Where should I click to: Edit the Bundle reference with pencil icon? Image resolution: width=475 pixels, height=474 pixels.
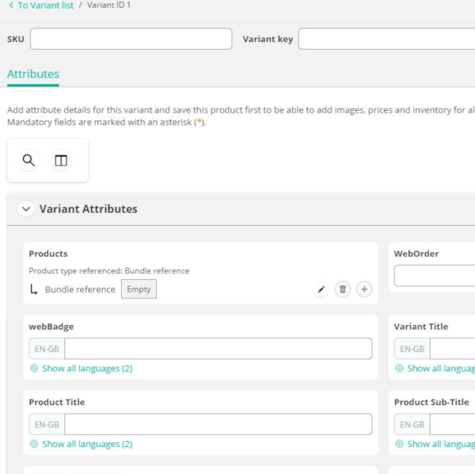[x=321, y=289]
